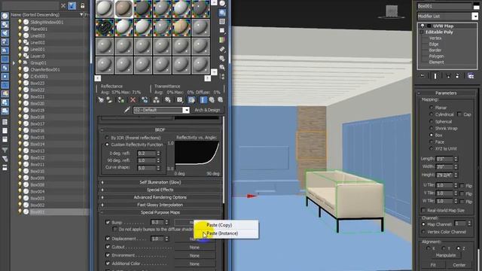482x271 pixels.
Task: Expand Special Effects rollout
Action: 160,190
